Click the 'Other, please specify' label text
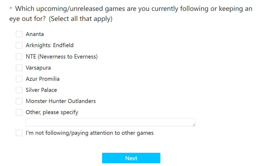This screenshot has width=272, height=166. click(x=52, y=113)
